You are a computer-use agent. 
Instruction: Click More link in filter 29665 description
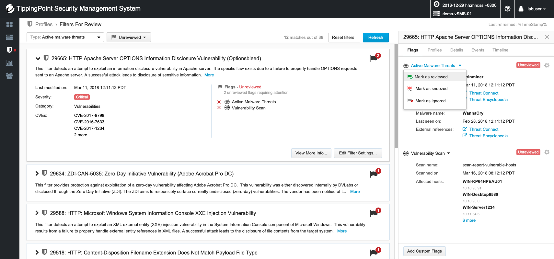point(209,75)
